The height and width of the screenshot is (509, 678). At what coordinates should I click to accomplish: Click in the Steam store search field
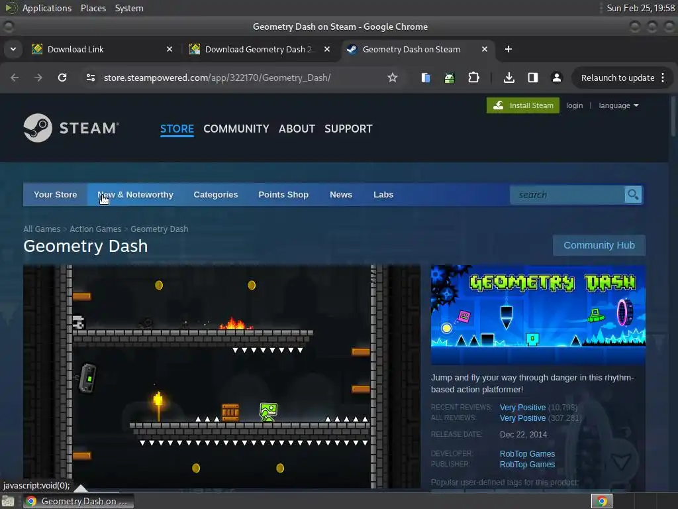(x=567, y=195)
